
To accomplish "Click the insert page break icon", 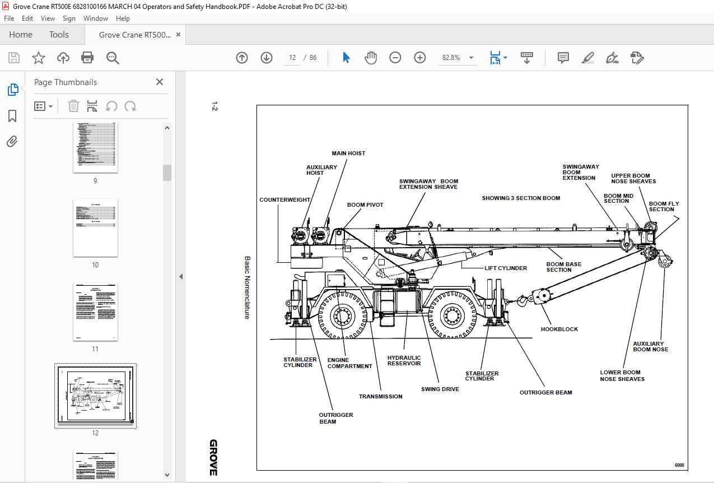I will (92, 106).
